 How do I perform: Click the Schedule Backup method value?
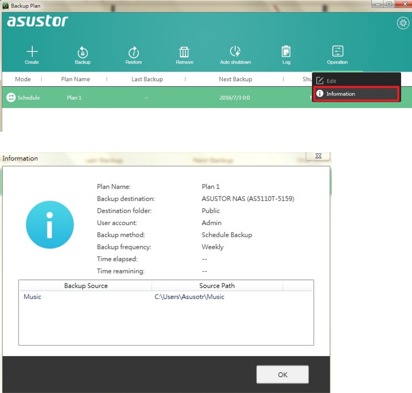click(227, 235)
